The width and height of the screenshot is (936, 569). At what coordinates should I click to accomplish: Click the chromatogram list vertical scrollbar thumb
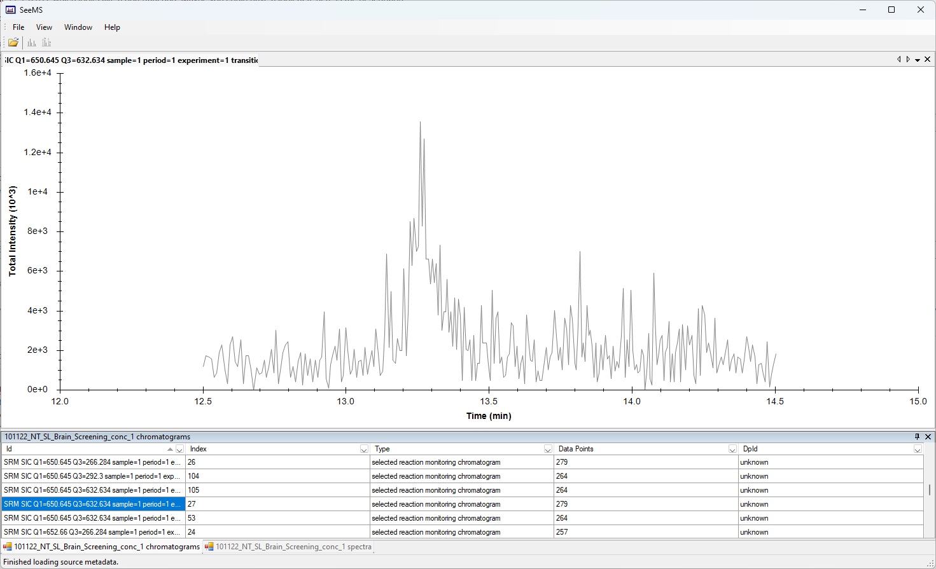click(x=930, y=490)
